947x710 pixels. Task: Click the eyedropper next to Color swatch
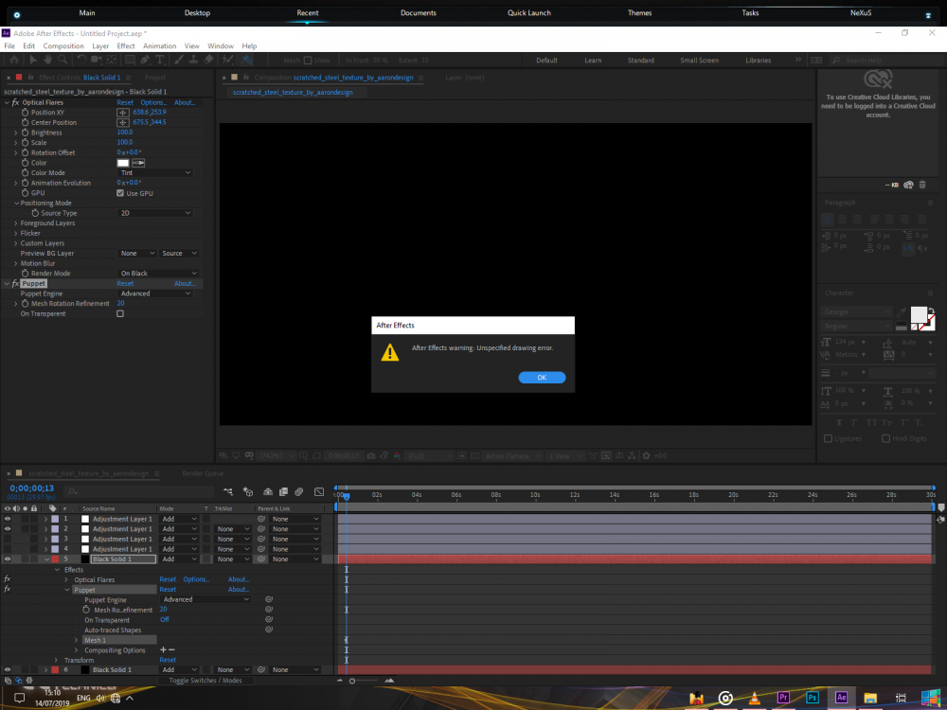tap(138, 163)
